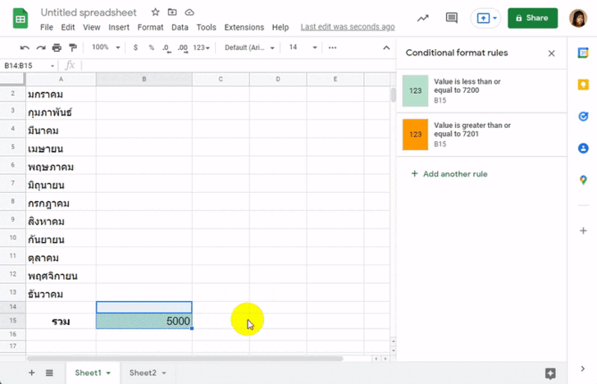
Task: Undo the last action
Action: coord(25,48)
